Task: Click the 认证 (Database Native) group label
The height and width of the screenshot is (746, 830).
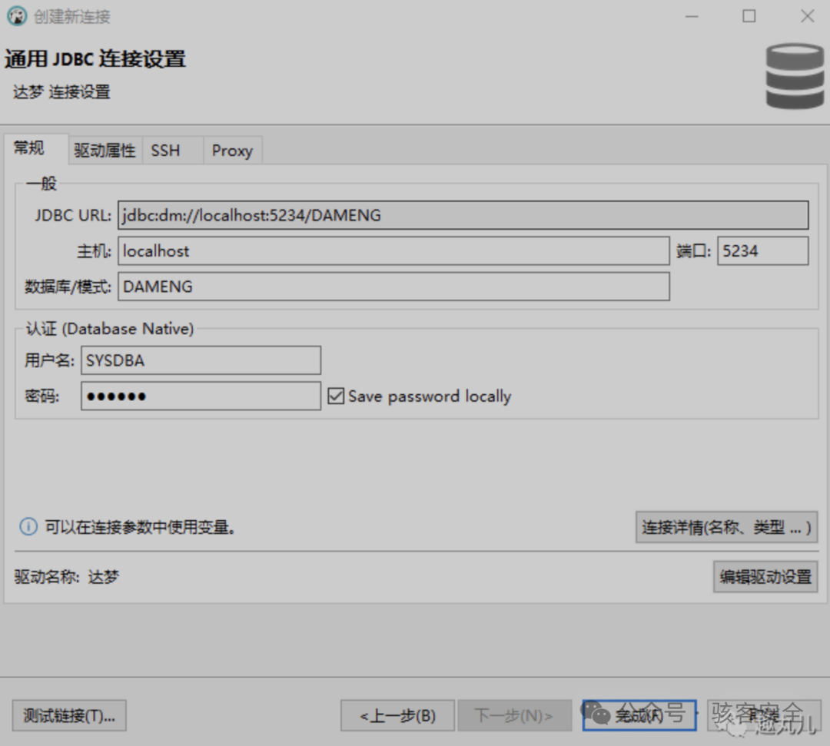Action: pyautogui.click(x=110, y=329)
